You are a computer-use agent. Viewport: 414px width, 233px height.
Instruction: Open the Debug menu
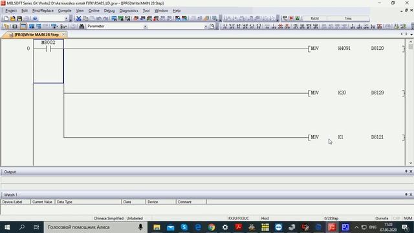point(109,10)
